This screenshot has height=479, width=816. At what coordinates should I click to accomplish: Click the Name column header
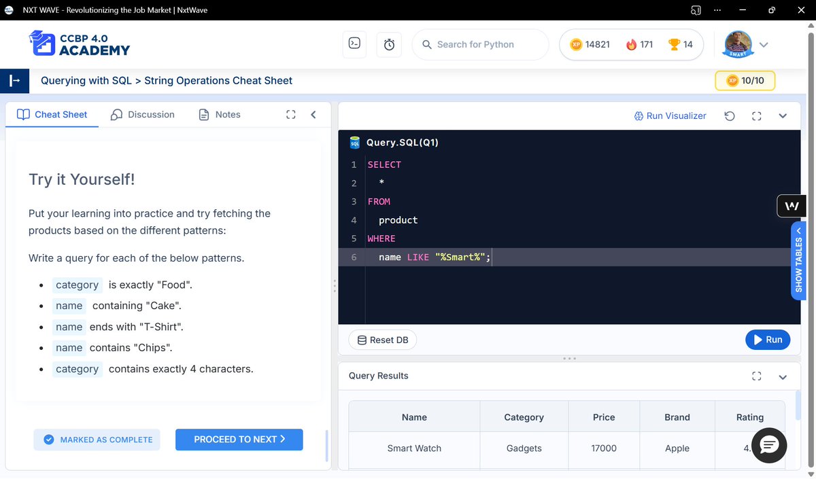click(414, 417)
